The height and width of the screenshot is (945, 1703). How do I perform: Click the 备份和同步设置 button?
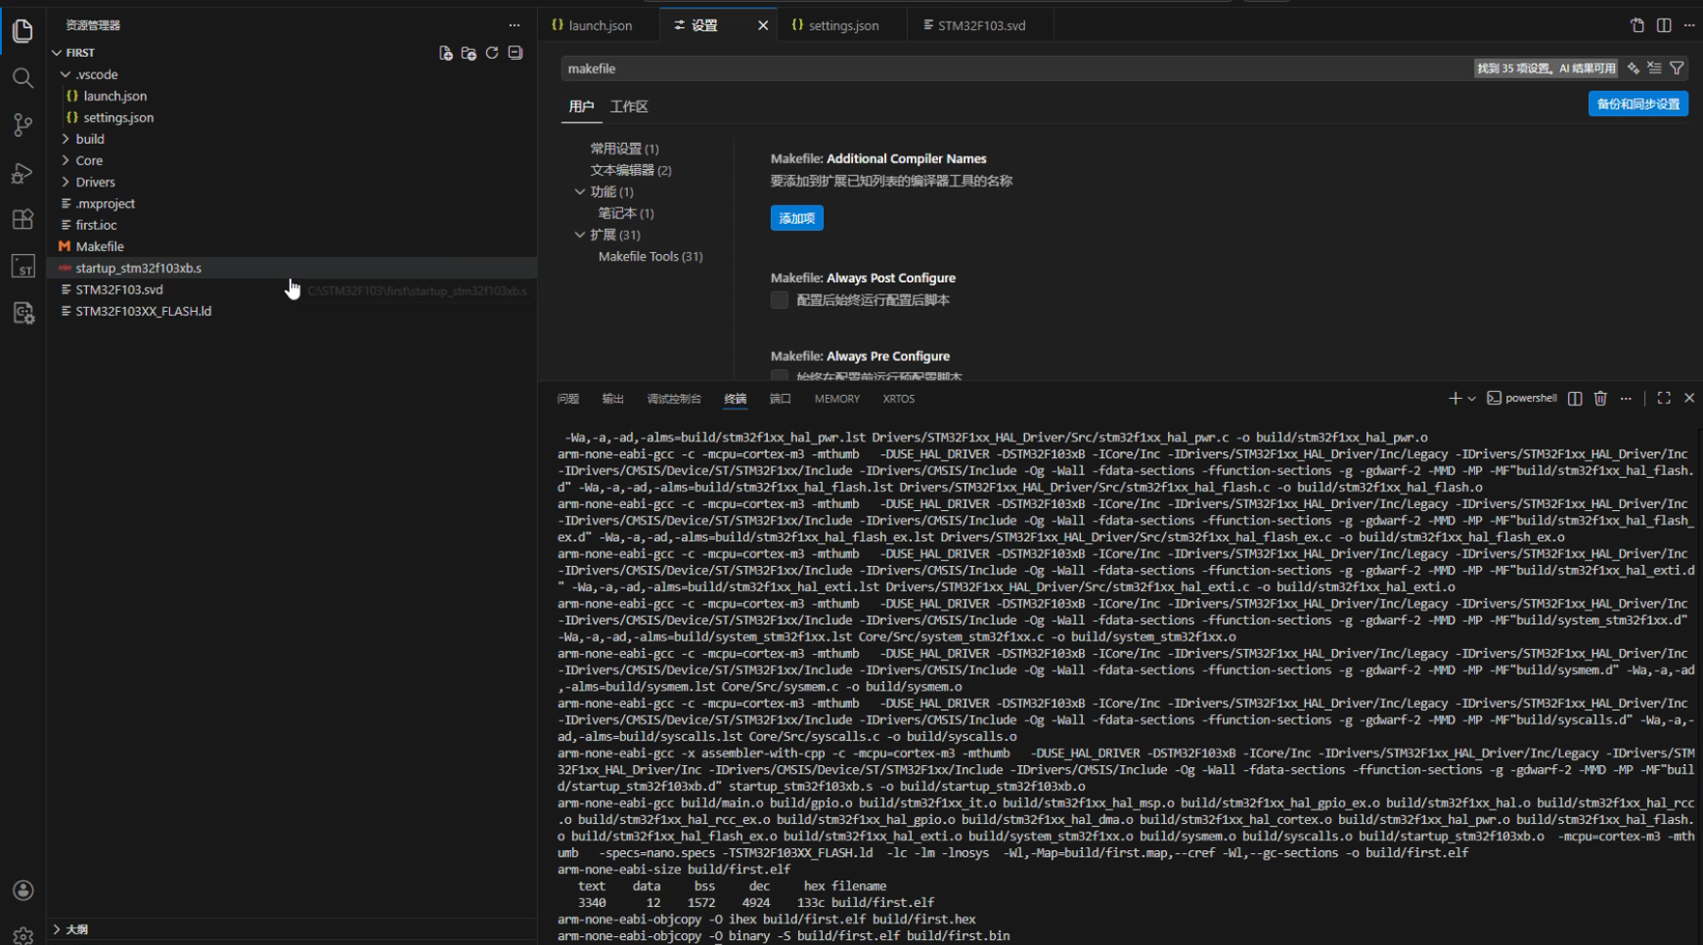[x=1637, y=104]
